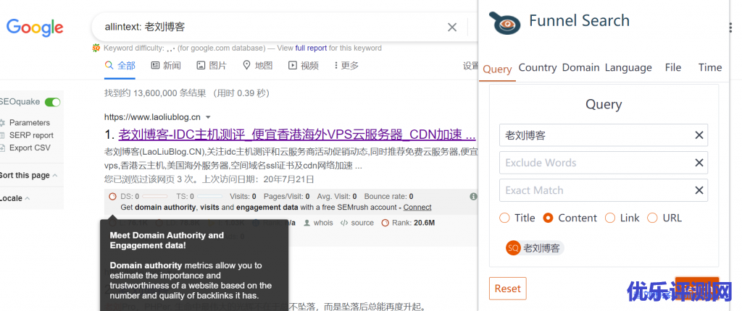Click the Funnel Search logo icon

click(x=504, y=23)
